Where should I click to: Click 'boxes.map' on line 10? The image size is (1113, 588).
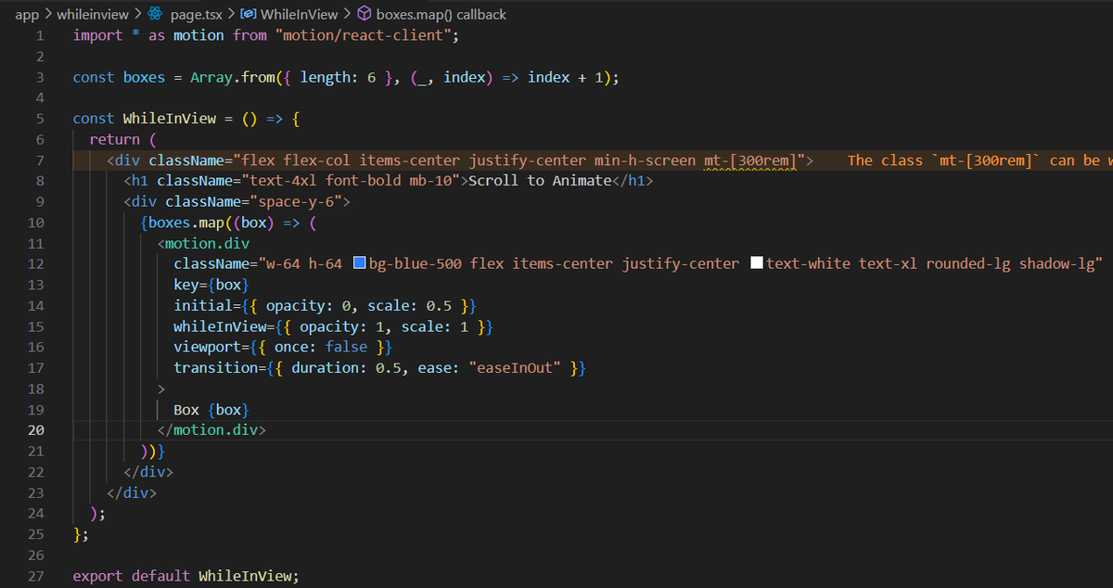pos(186,223)
